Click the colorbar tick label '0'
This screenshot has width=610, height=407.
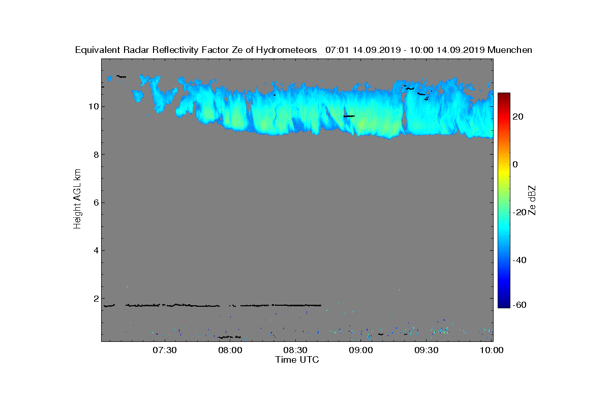point(516,164)
